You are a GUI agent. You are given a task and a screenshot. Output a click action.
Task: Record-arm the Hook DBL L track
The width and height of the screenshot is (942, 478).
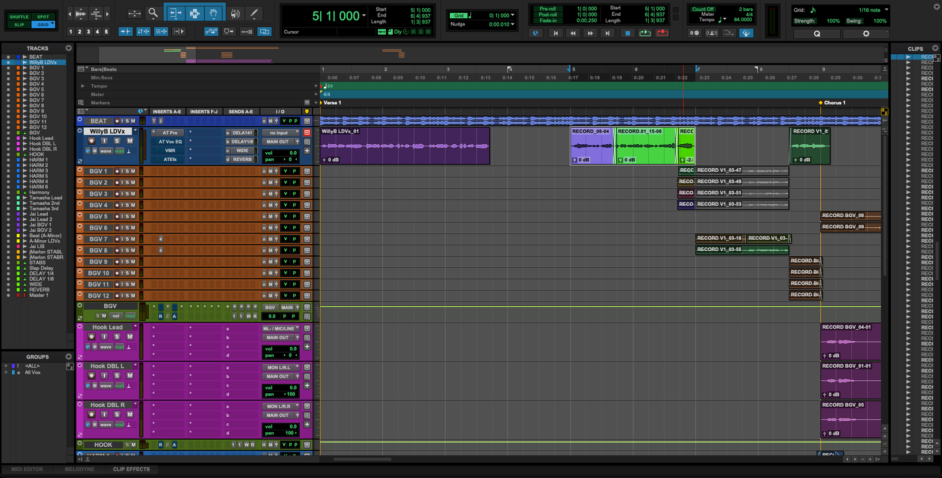[91, 376]
